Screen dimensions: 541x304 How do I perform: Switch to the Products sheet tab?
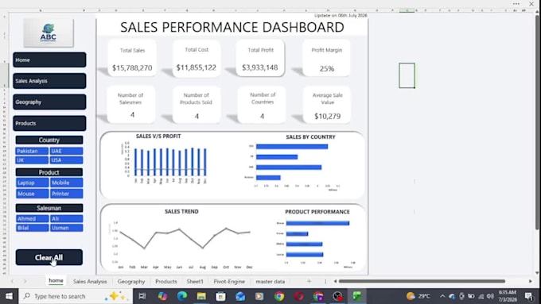click(x=166, y=281)
